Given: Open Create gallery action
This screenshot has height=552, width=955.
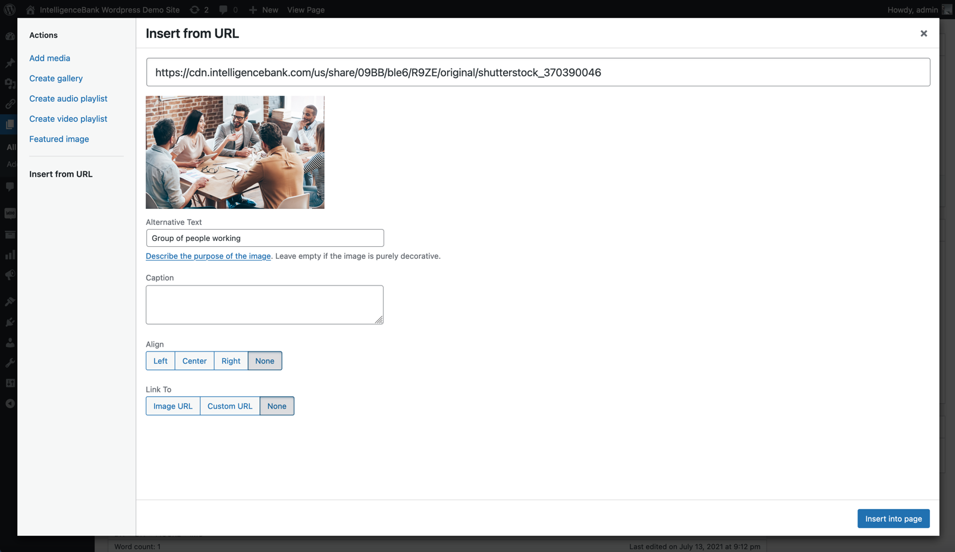Looking at the screenshot, I should coord(56,78).
